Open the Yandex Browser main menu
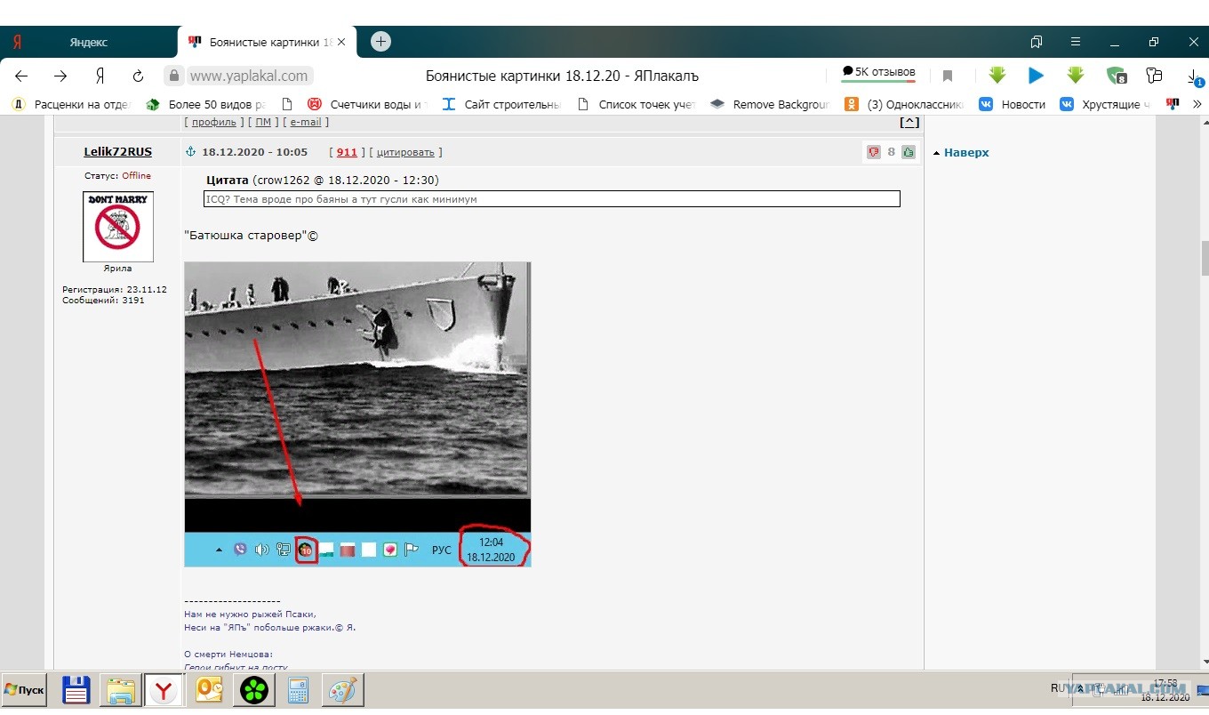The width and height of the screenshot is (1209, 715). [1076, 42]
